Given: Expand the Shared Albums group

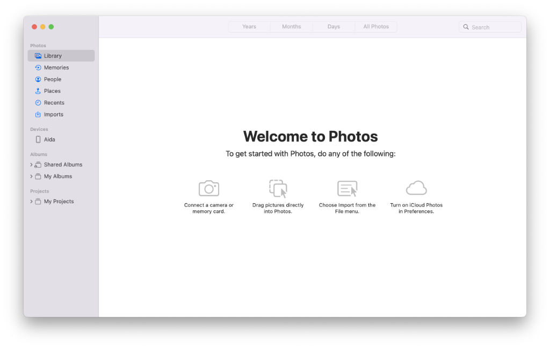Looking at the screenshot, I should [x=32, y=165].
